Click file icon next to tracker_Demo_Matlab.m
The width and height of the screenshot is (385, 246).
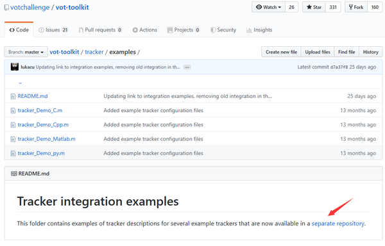click(x=13, y=139)
